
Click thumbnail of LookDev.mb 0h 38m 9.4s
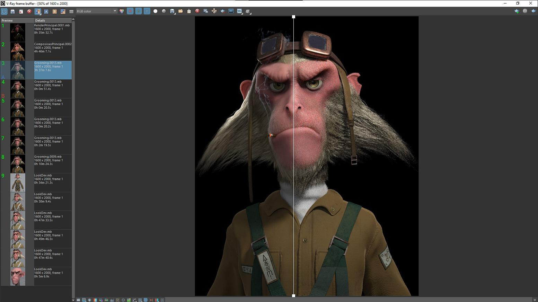(18, 201)
